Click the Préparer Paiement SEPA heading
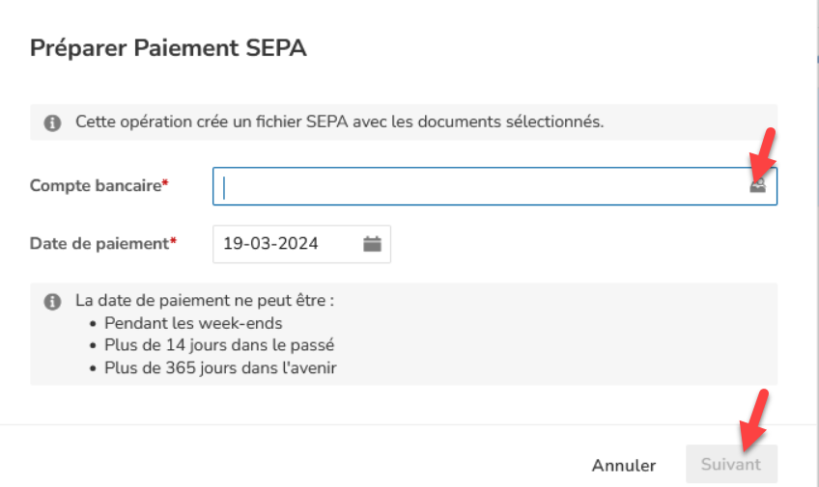 click(168, 48)
